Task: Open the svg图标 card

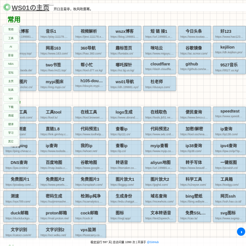Action: pos(229,215)
